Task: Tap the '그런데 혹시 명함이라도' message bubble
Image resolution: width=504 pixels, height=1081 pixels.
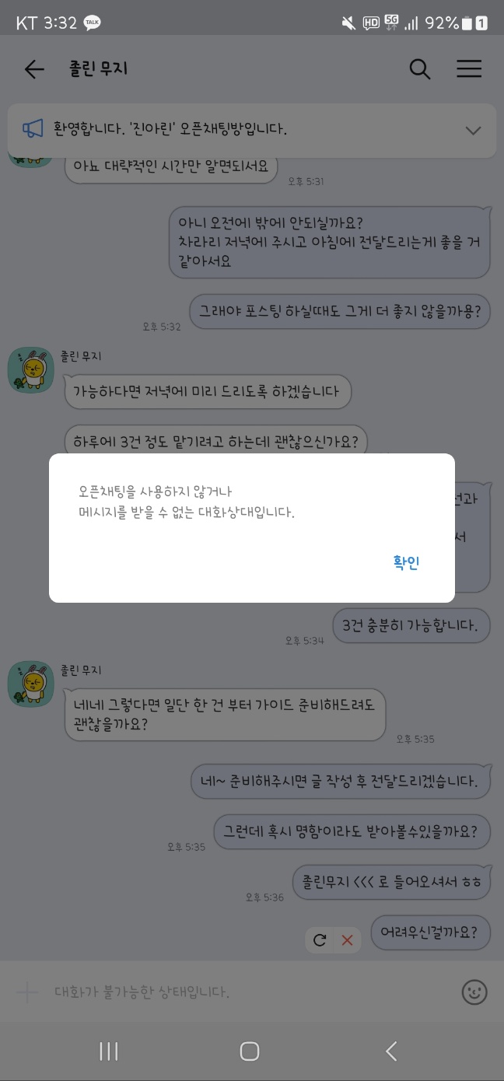Action: [x=352, y=831]
